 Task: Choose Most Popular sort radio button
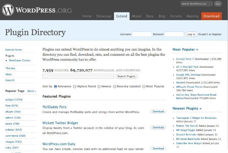point(144,87)
